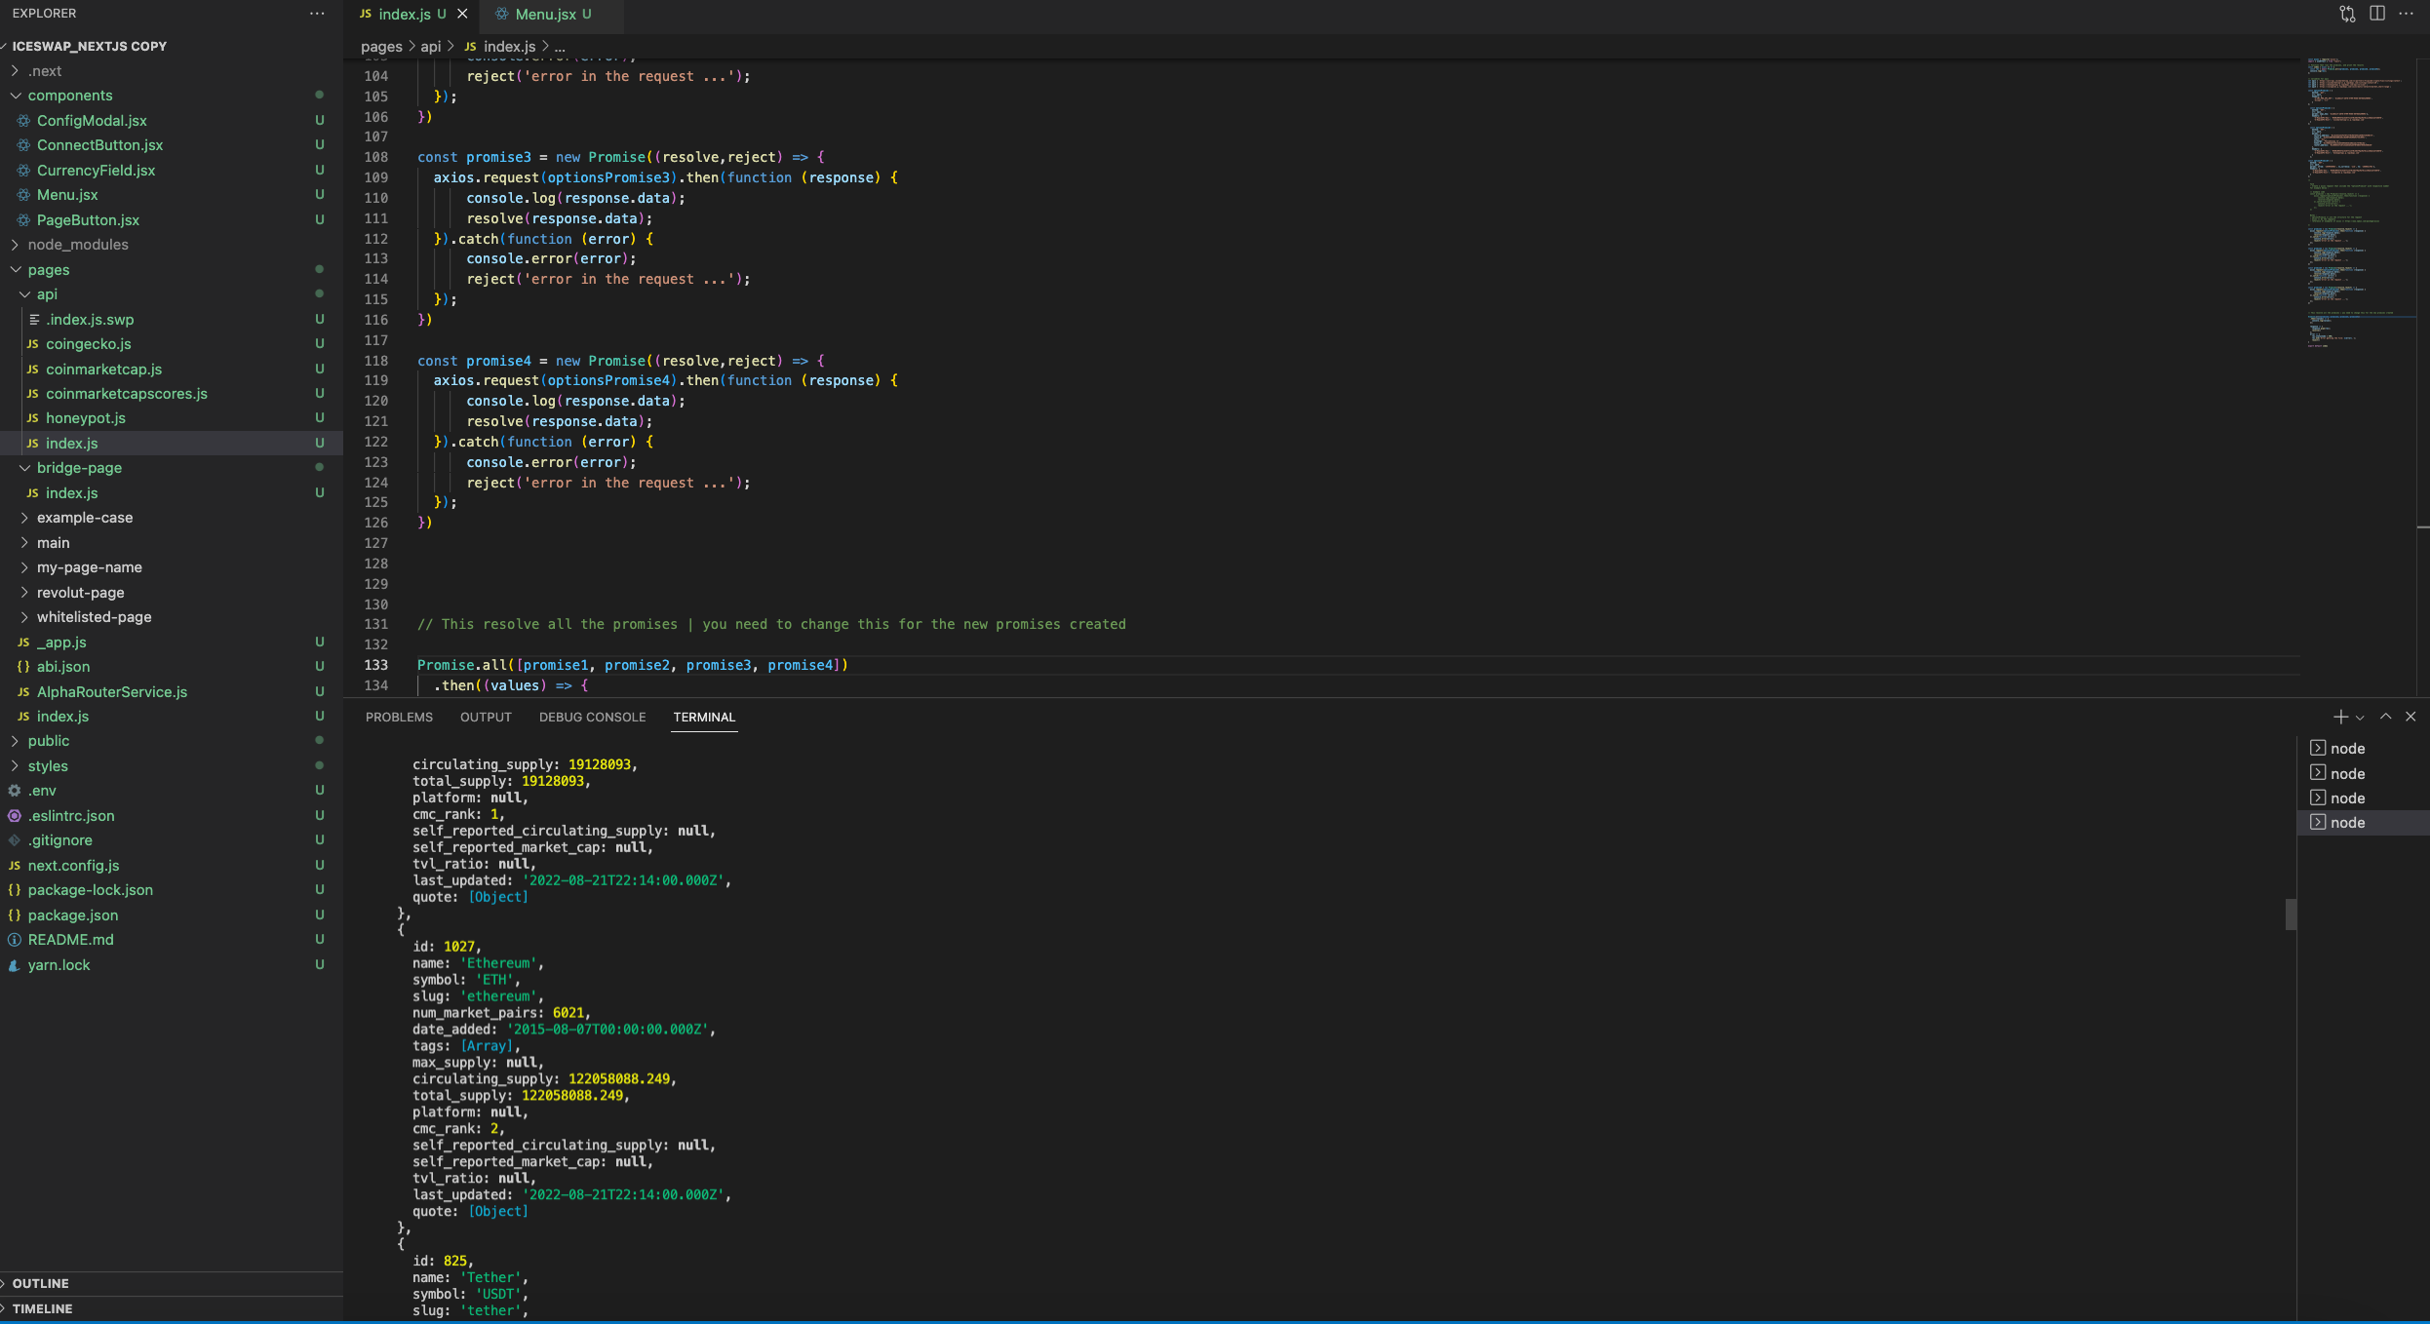The width and height of the screenshot is (2430, 1324).
Task: Click the Split Editor Right icon
Action: [2377, 14]
